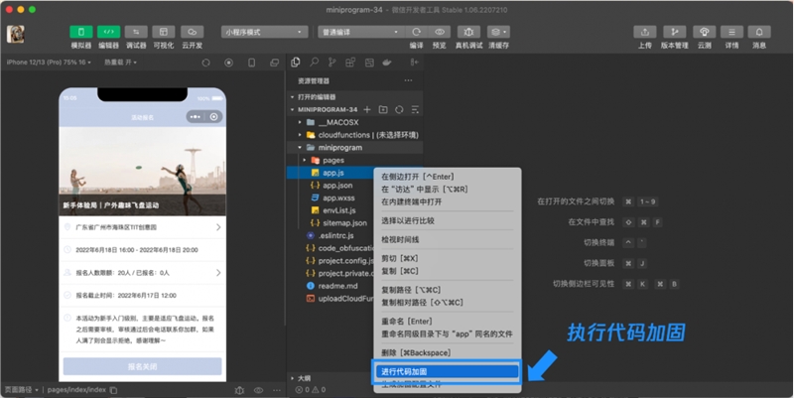794x398 pixels.
Task: Click the 预览 preview eye icon
Action: (x=440, y=32)
